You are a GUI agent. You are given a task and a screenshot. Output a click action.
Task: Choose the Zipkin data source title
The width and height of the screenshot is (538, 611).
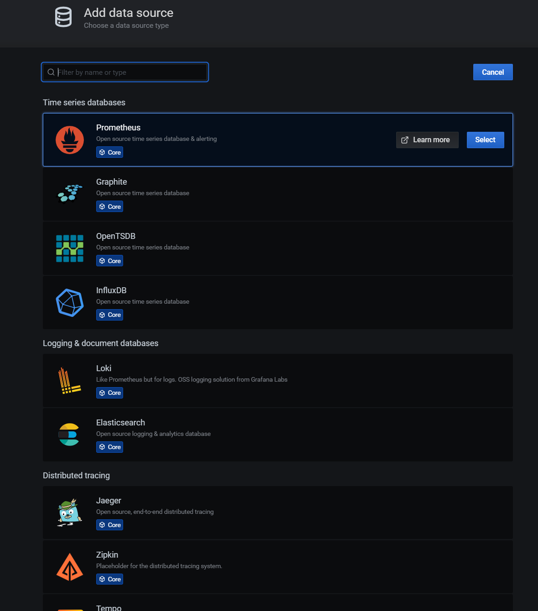pos(107,555)
